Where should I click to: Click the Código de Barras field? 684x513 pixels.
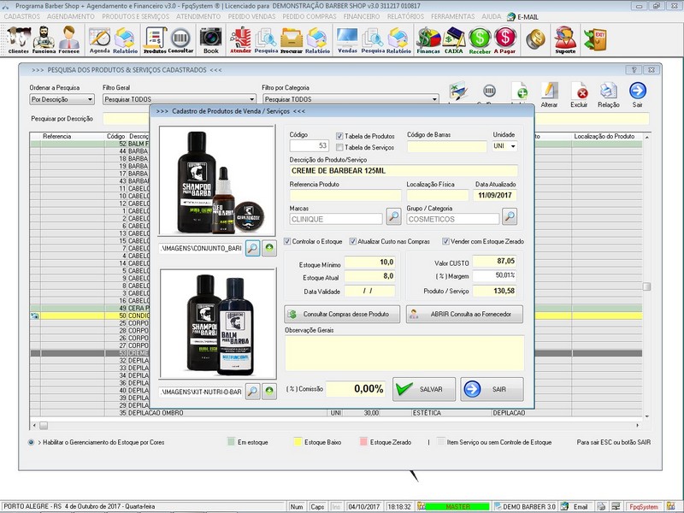[x=446, y=146]
